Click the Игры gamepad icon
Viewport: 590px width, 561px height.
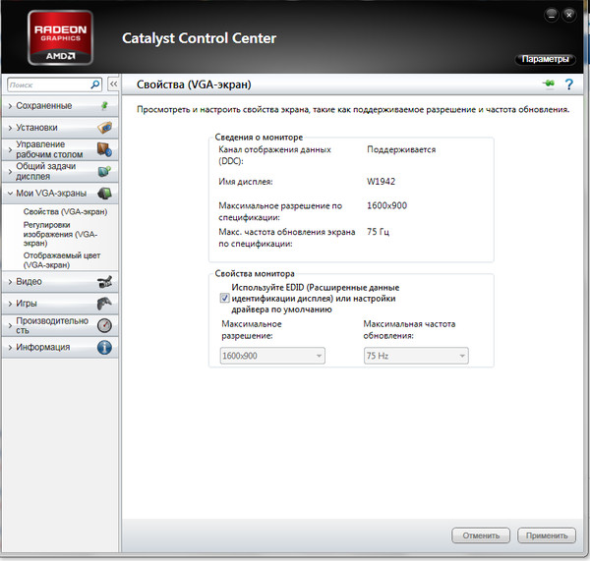(104, 304)
